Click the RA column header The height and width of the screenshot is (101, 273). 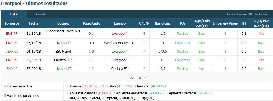pyautogui.click(x=182, y=23)
